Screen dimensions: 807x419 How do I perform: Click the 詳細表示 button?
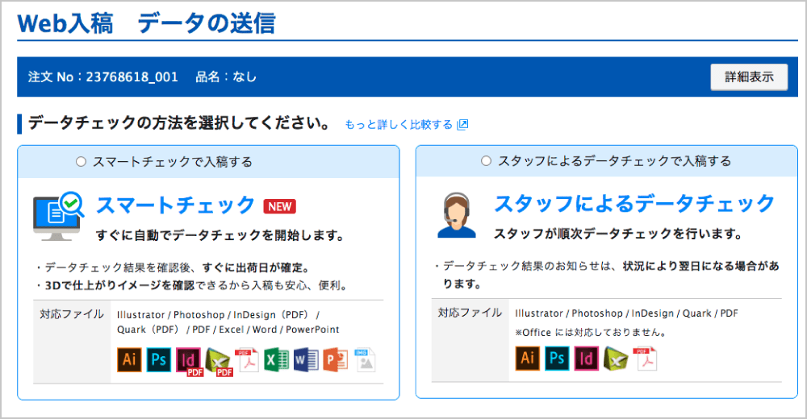point(748,77)
